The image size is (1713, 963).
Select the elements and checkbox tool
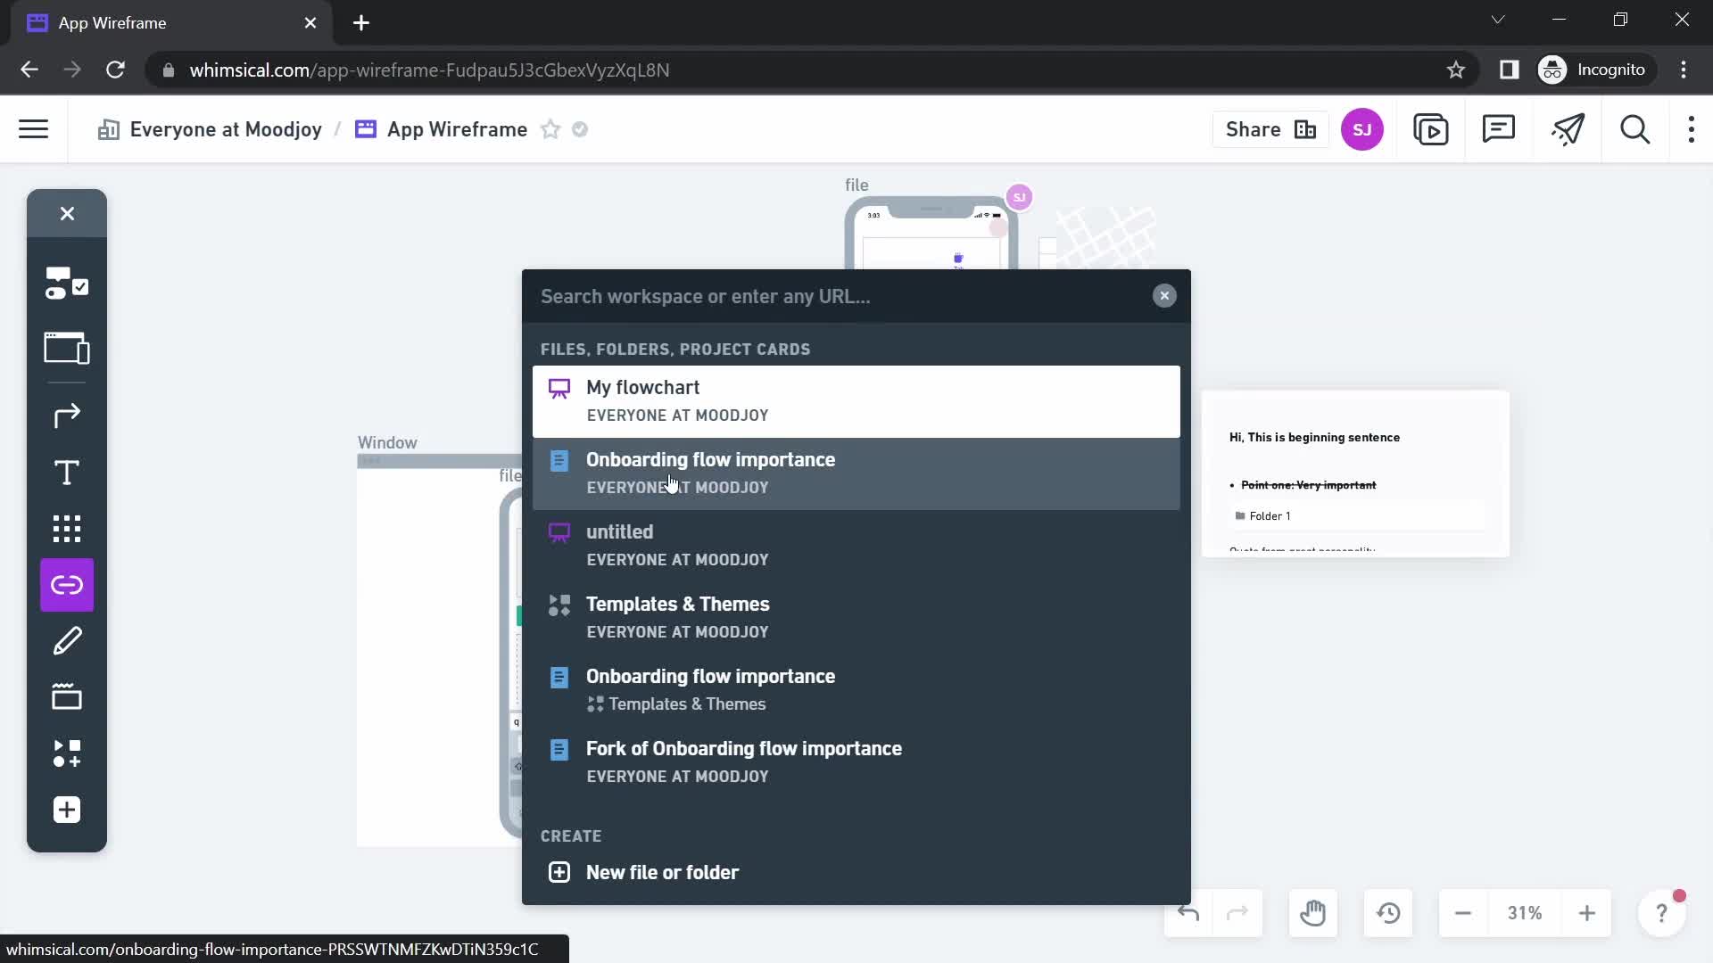coord(67,283)
